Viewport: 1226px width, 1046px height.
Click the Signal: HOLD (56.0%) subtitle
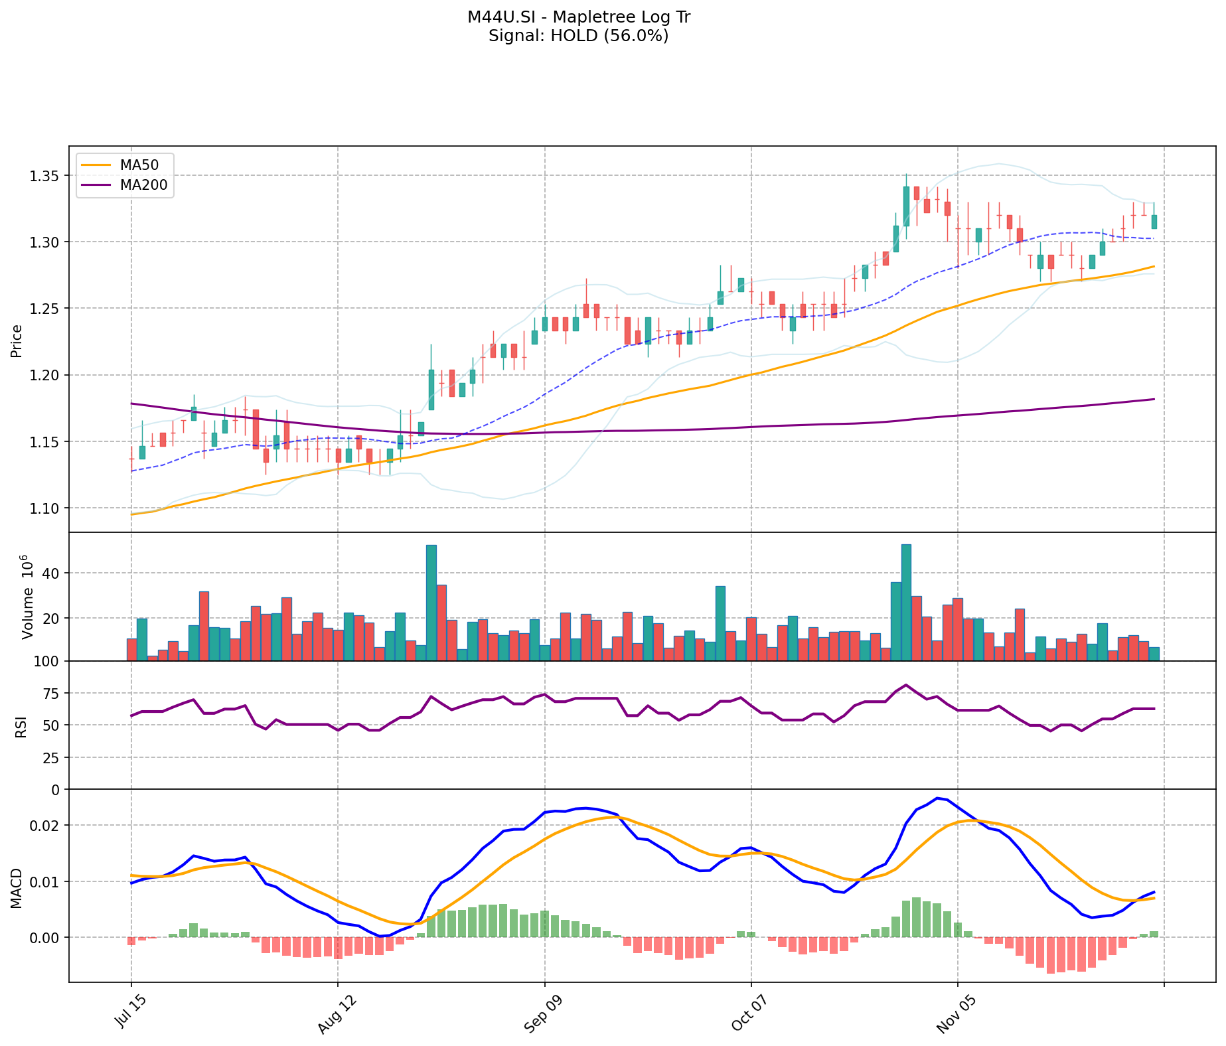[578, 36]
